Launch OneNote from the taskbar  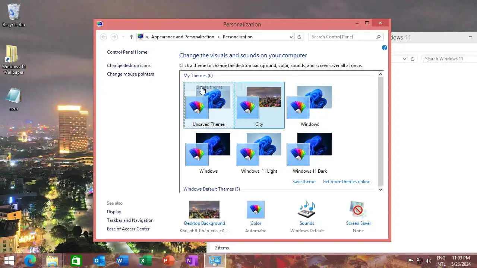[192, 261]
